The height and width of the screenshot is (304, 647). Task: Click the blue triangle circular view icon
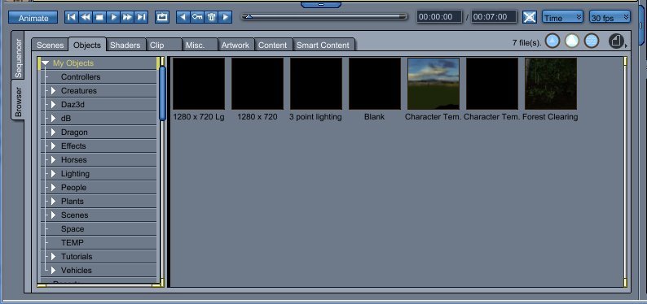[552, 41]
